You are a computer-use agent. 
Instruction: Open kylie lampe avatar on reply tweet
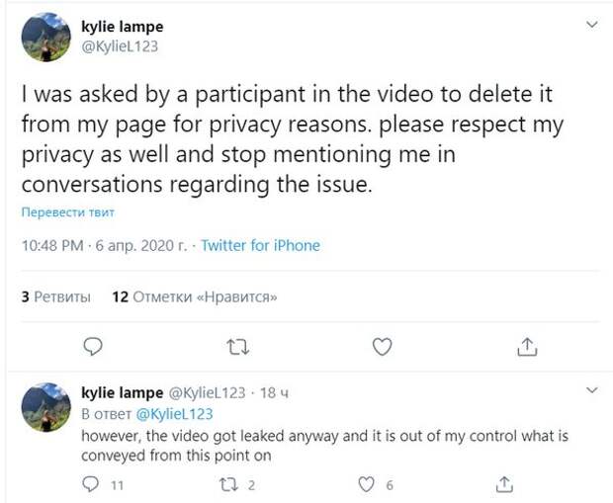tap(46, 407)
